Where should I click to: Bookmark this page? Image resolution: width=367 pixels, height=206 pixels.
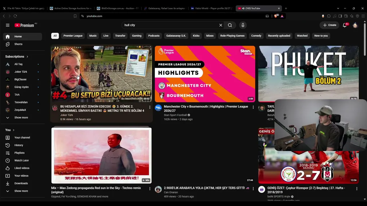tap(75, 16)
